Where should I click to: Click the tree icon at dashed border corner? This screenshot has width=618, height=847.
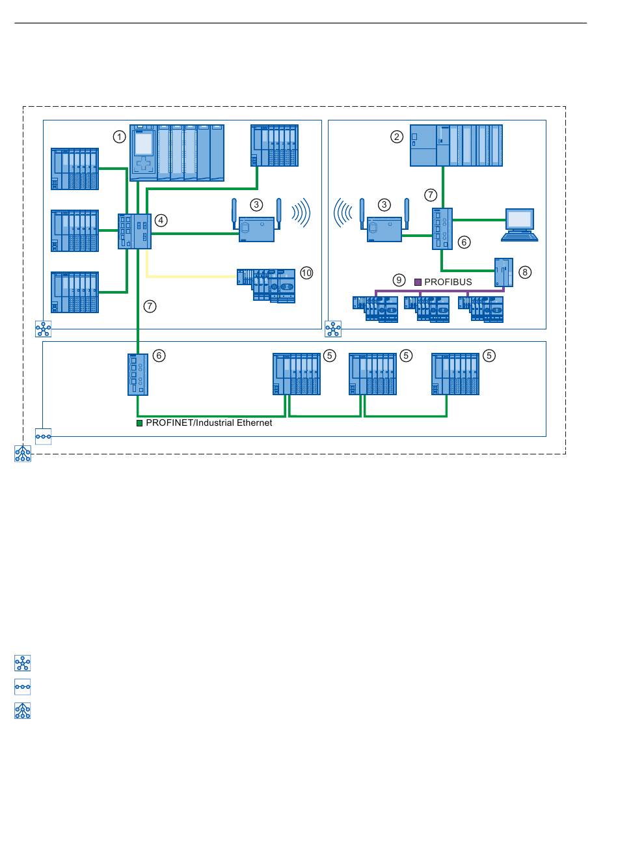23,454
